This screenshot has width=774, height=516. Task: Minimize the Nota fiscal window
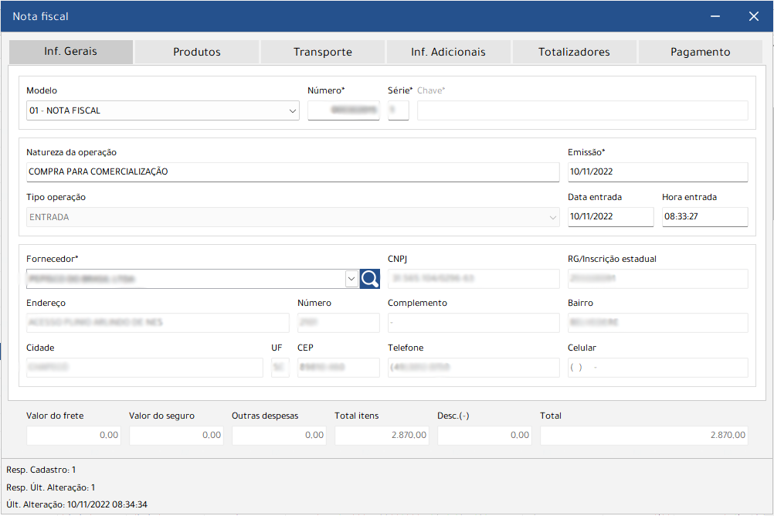(715, 16)
